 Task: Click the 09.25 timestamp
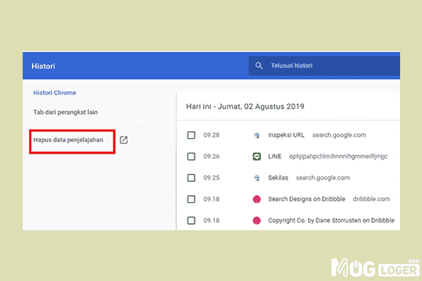[x=212, y=178]
